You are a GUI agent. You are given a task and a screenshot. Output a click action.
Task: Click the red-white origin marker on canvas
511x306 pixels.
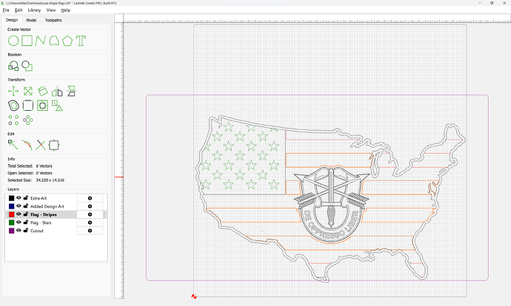coord(194,296)
